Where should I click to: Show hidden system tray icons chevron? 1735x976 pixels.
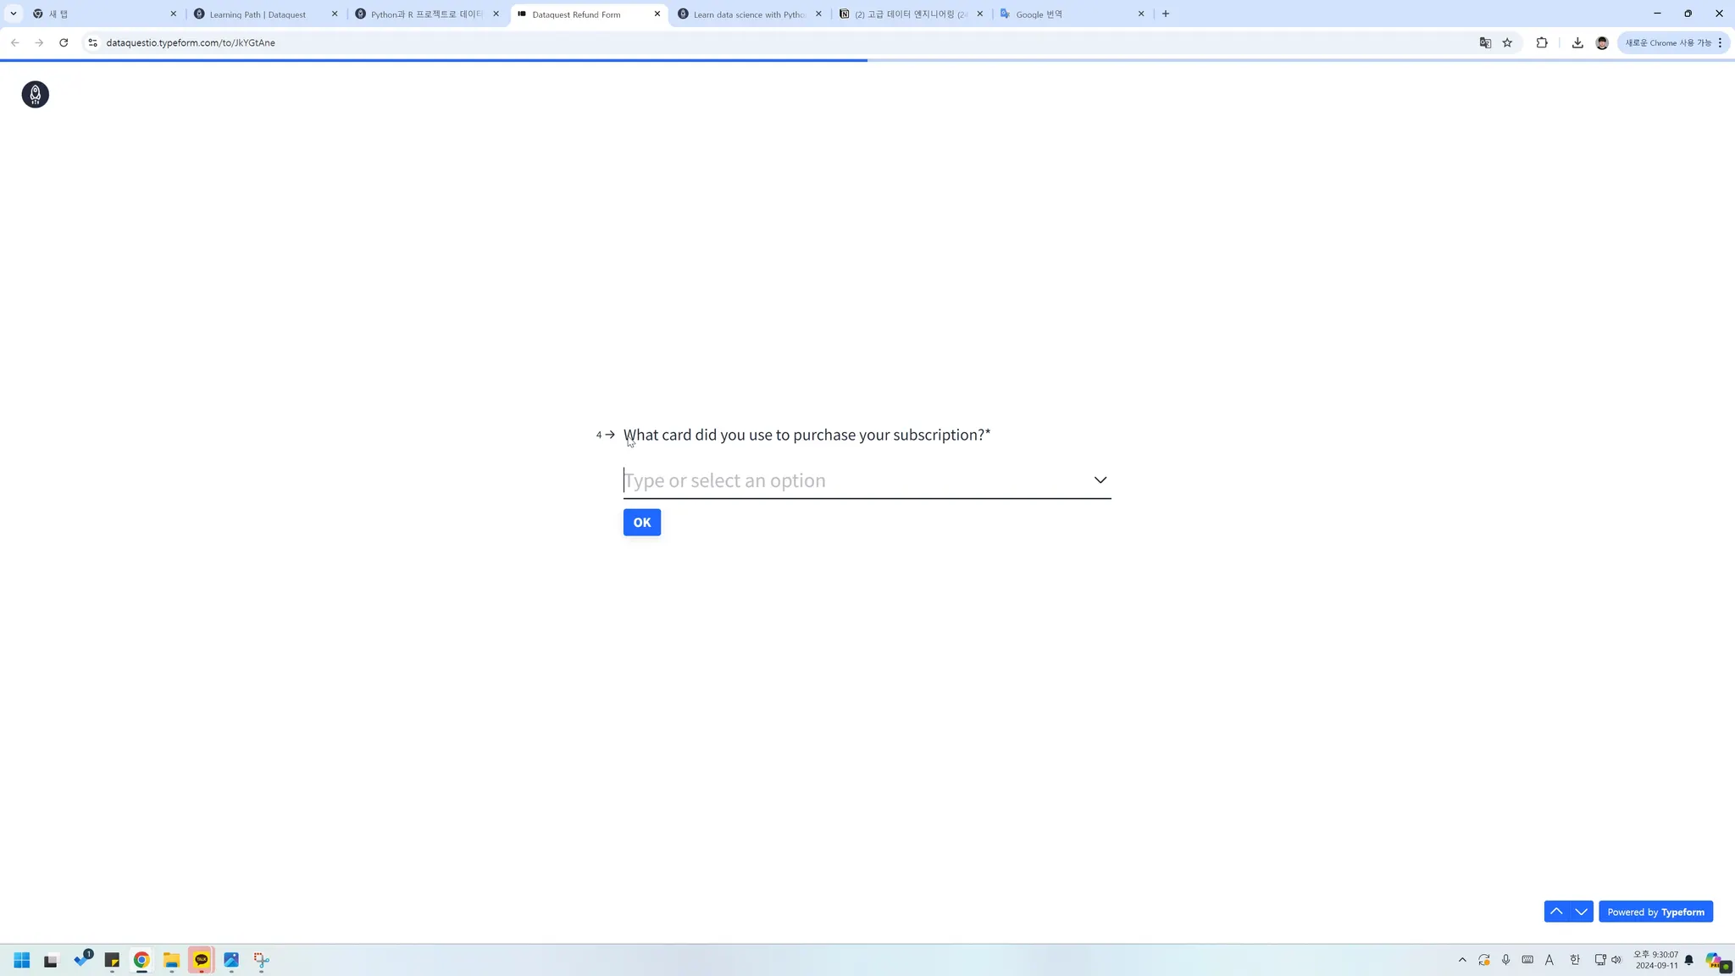pos(1461,960)
